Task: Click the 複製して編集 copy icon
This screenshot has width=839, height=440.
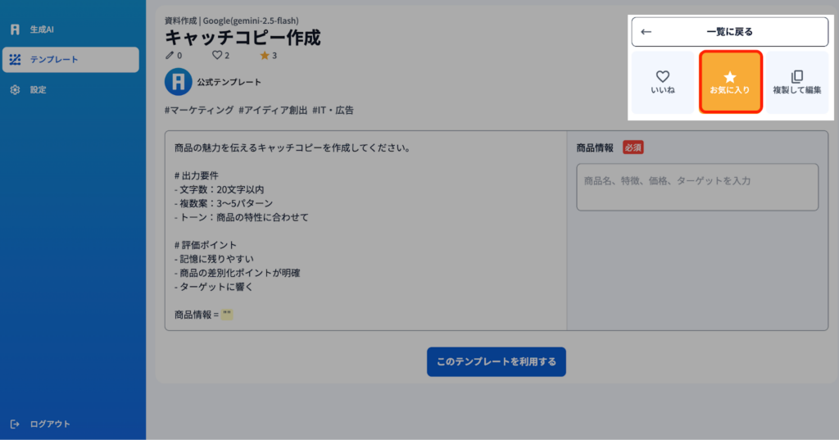Action: 796,82
